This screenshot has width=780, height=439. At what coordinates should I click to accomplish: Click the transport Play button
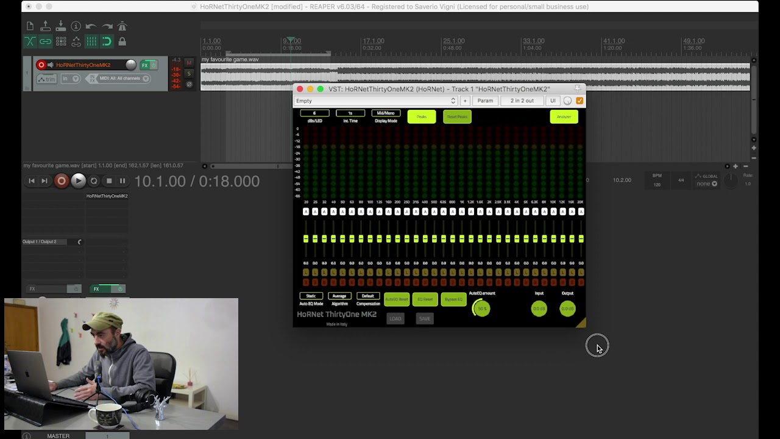coord(78,181)
